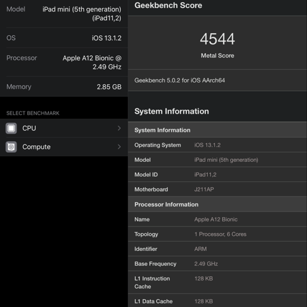The width and height of the screenshot is (307, 307).
Task: Click the Apple A12 Bionic @ 2.49 GHz processor row
Action: [x=64, y=62]
